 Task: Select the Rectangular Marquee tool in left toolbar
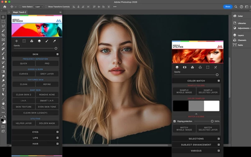coord(3,21)
